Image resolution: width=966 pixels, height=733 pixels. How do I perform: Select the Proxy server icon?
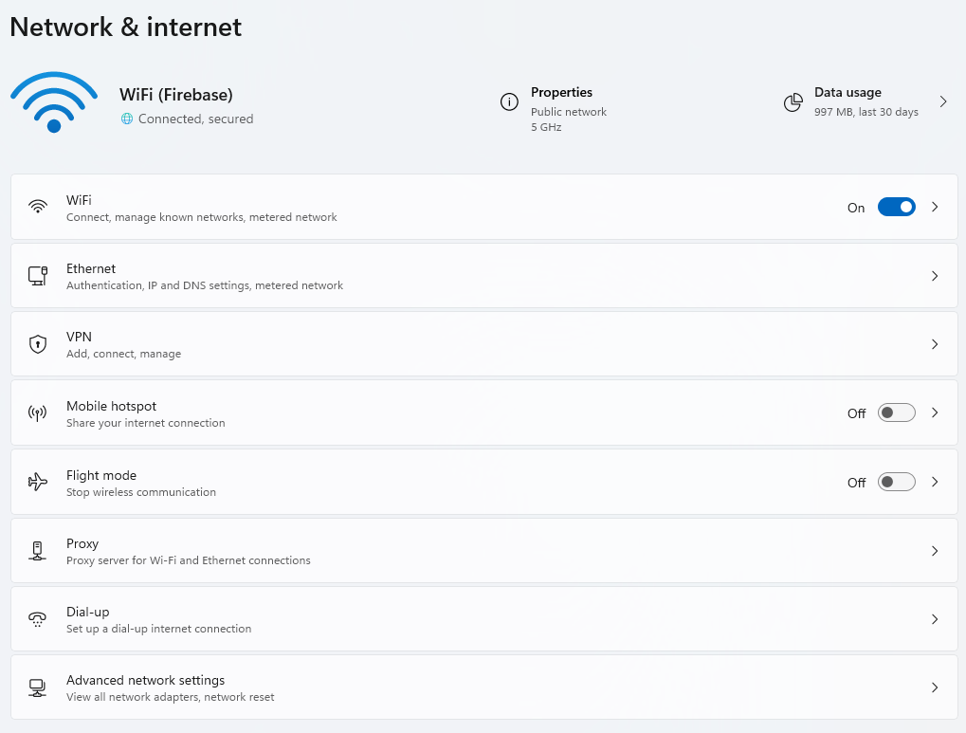tap(37, 550)
